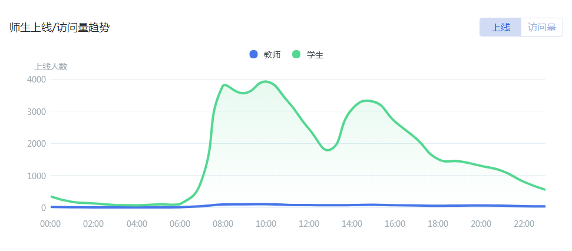
Task: Select the 22:00 x-axis label
Action: click(524, 224)
